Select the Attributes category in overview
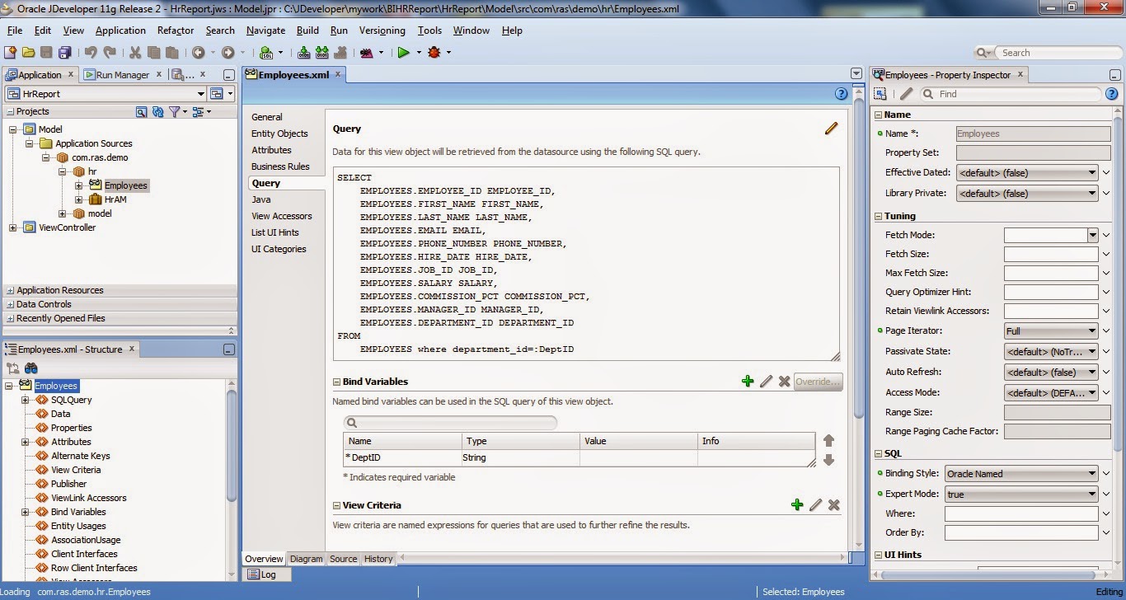 pyautogui.click(x=272, y=150)
